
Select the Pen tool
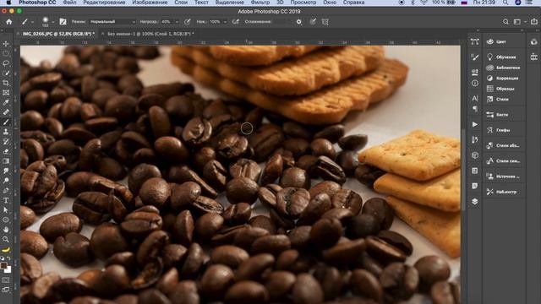tap(6, 190)
